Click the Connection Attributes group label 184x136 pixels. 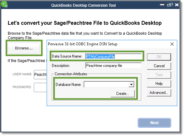click(71, 74)
